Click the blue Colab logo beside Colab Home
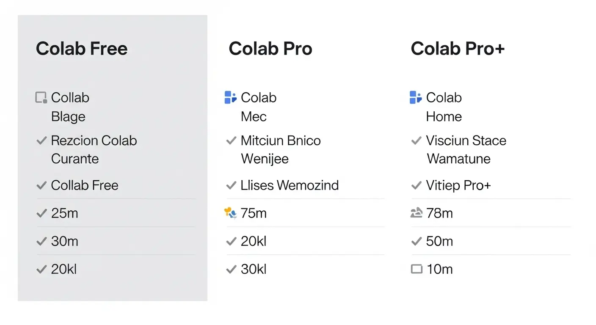Screen dimensions: 596x325 coord(416,97)
